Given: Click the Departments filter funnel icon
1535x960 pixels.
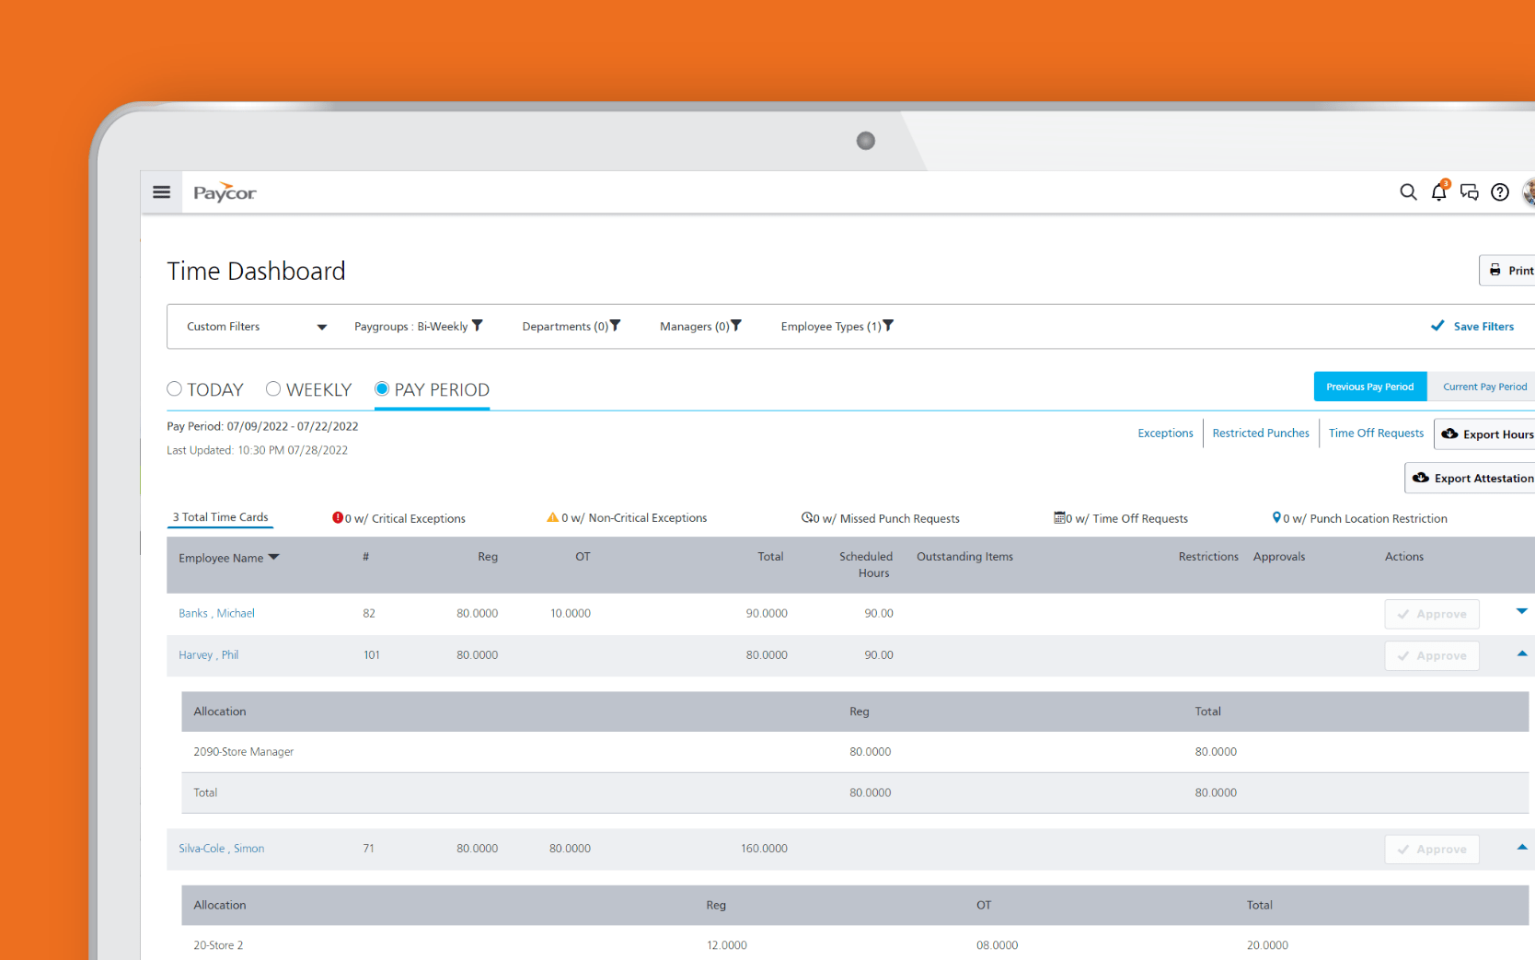Looking at the screenshot, I should click(615, 325).
